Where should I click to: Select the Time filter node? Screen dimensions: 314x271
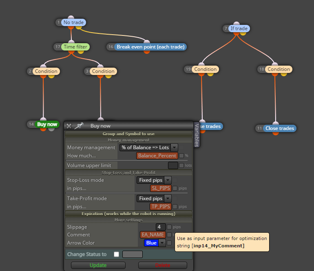pos(75,47)
